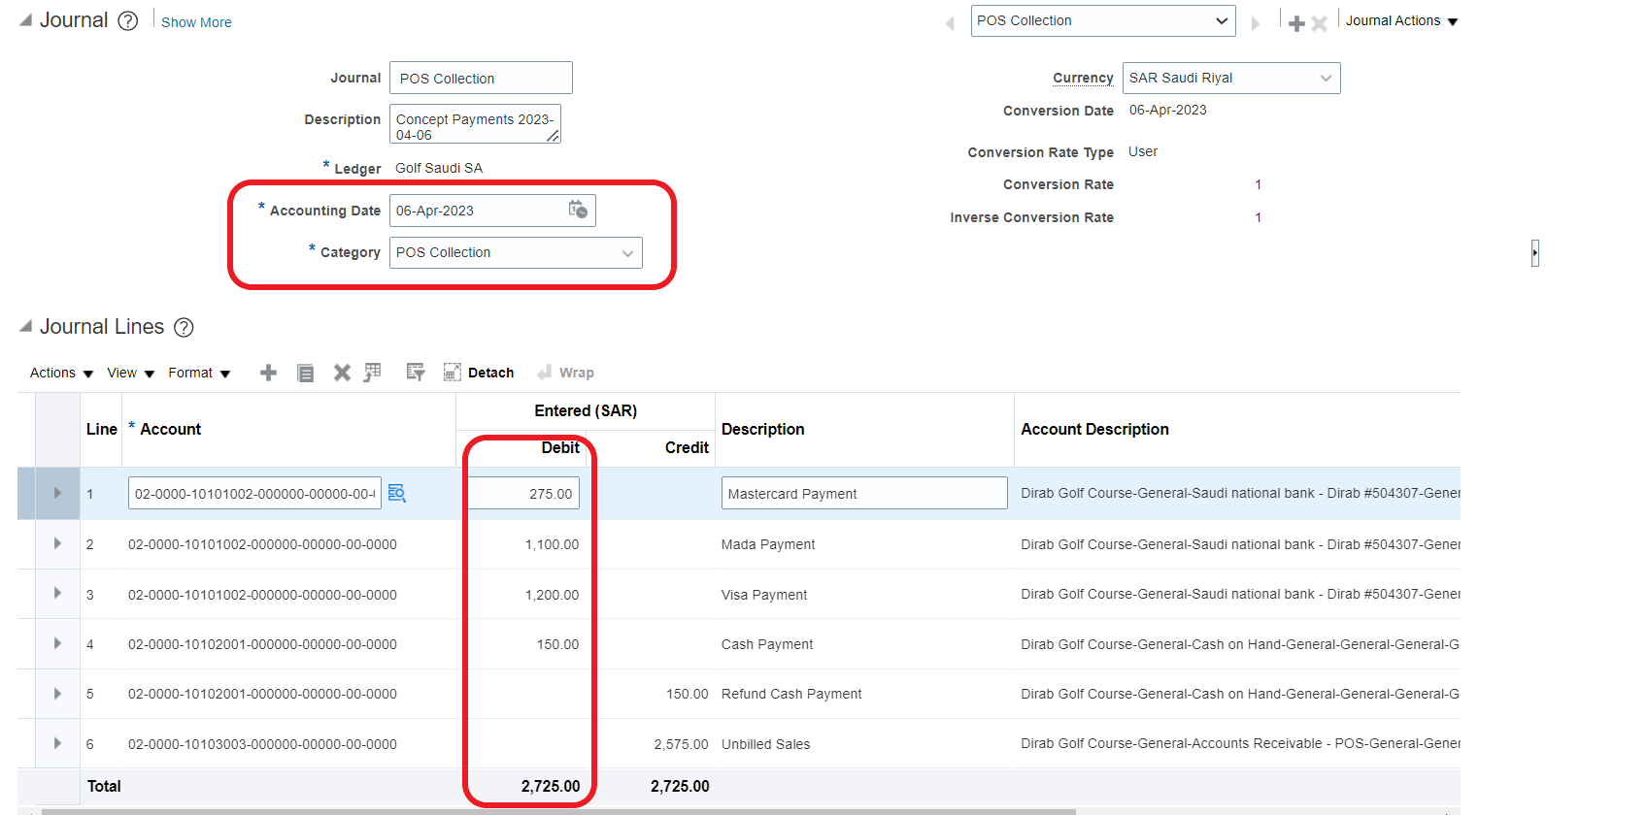Viewport: 1647px width, 815px height.
Task: Click the Show More link
Action: (196, 22)
